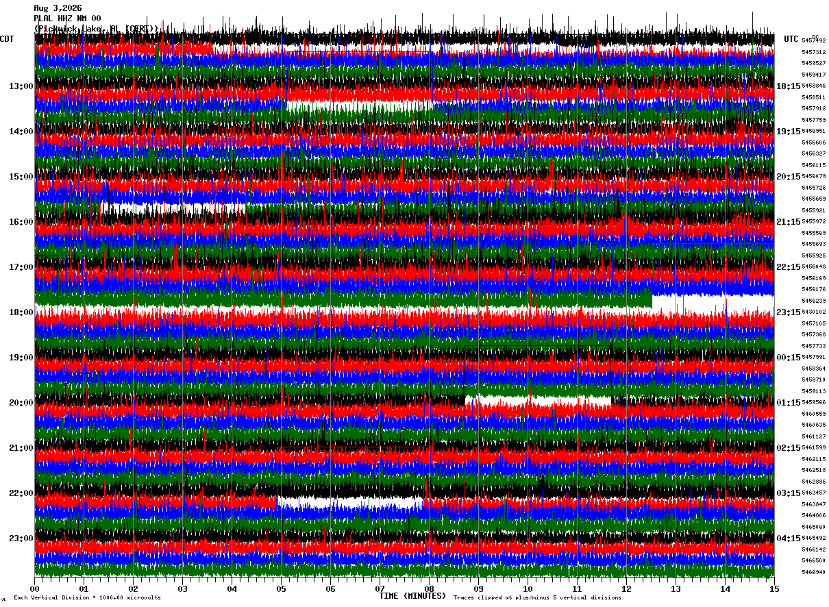Click the 01:15 UTC time label

click(x=788, y=403)
